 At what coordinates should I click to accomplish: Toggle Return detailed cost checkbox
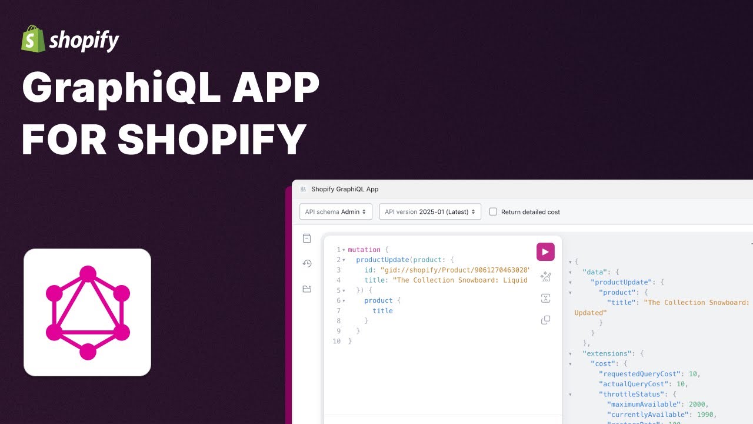click(493, 211)
